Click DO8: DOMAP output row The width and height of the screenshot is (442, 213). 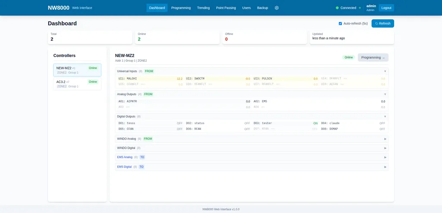point(353,129)
